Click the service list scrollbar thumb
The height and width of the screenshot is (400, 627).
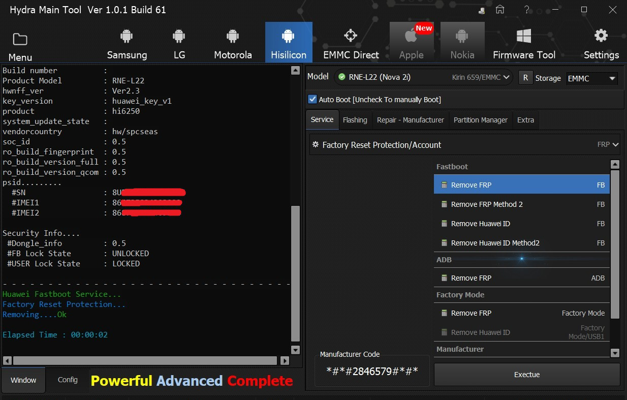615,244
